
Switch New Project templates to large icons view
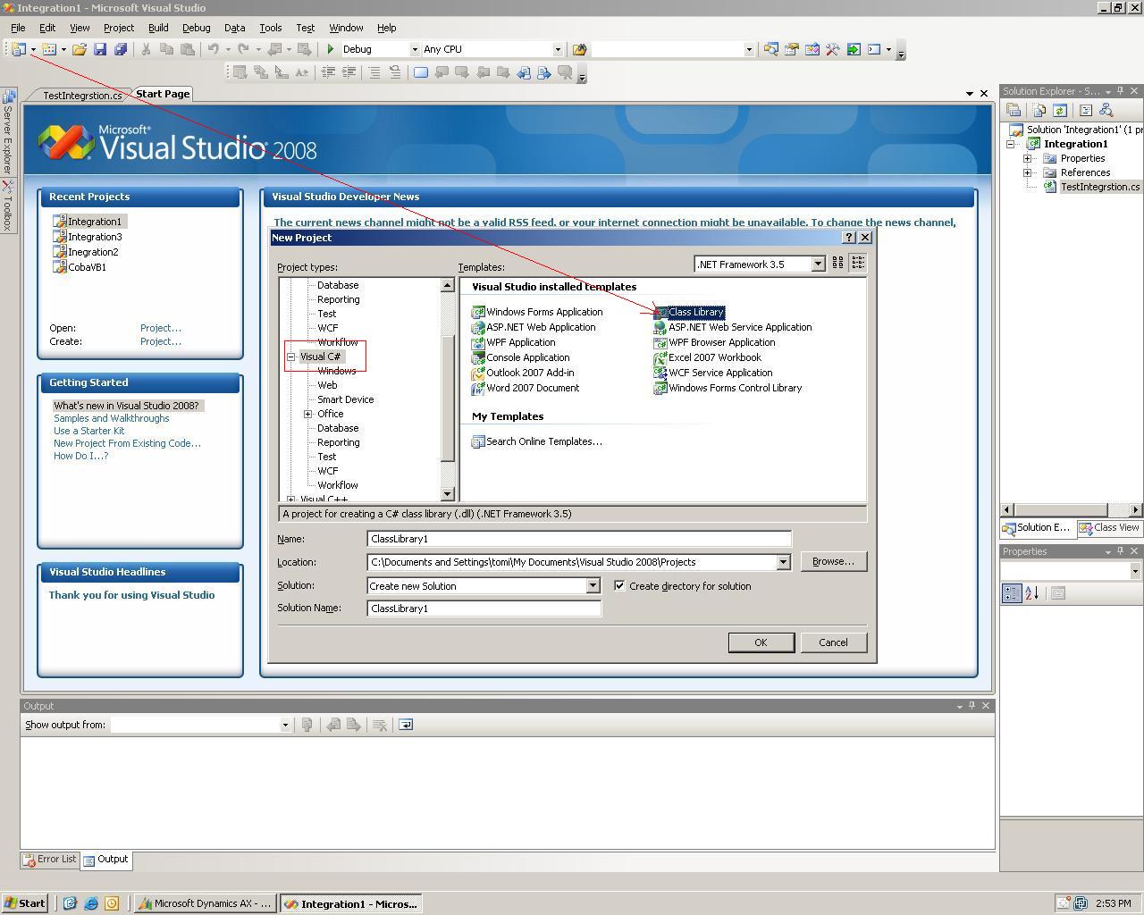pos(837,262)
